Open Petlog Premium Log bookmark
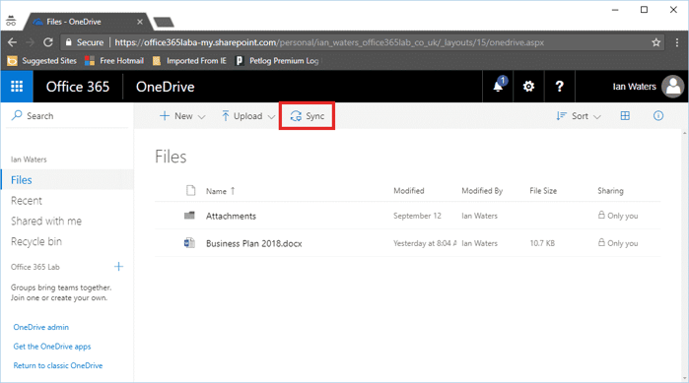The height and width of the screenshot is (383, 689). pos(277,60)
